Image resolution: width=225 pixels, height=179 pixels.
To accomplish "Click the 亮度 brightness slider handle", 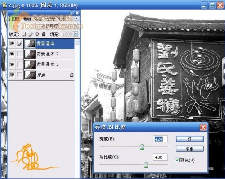I will [142, 147].
